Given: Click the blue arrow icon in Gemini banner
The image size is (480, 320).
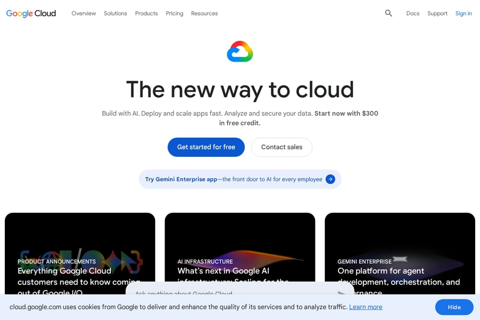Looking at the screenshot, I should 330,179.
